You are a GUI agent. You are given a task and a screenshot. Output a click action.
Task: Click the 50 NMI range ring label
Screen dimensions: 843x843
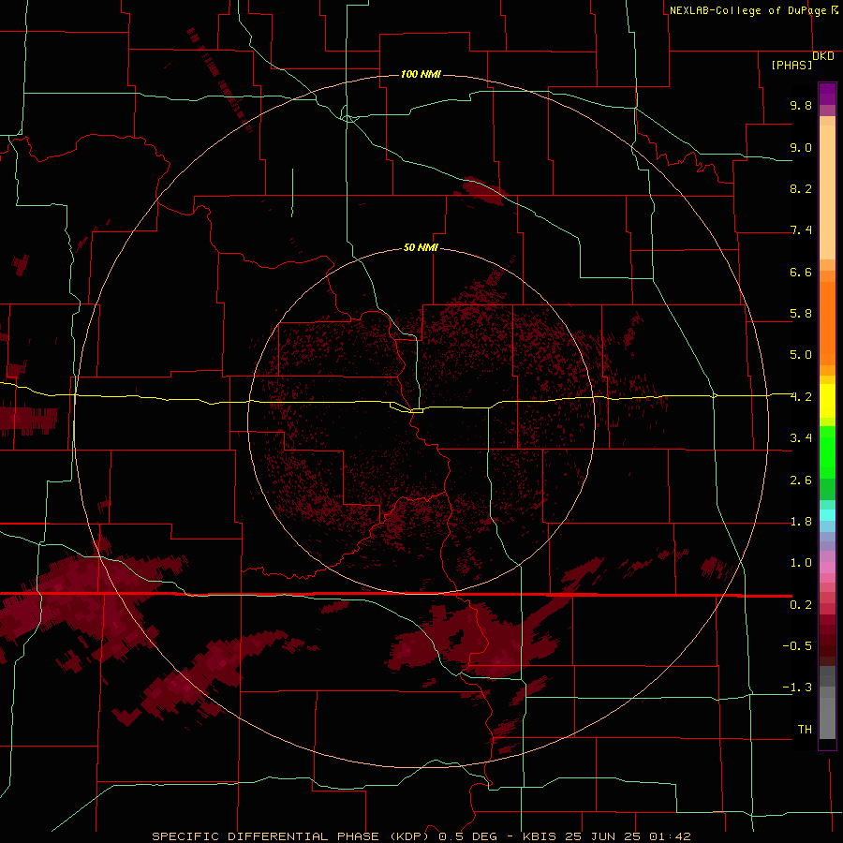coord(421,247)
